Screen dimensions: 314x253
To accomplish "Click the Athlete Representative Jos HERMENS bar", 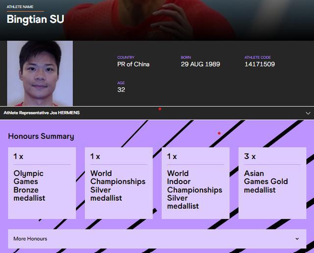I will pos(157,113).
